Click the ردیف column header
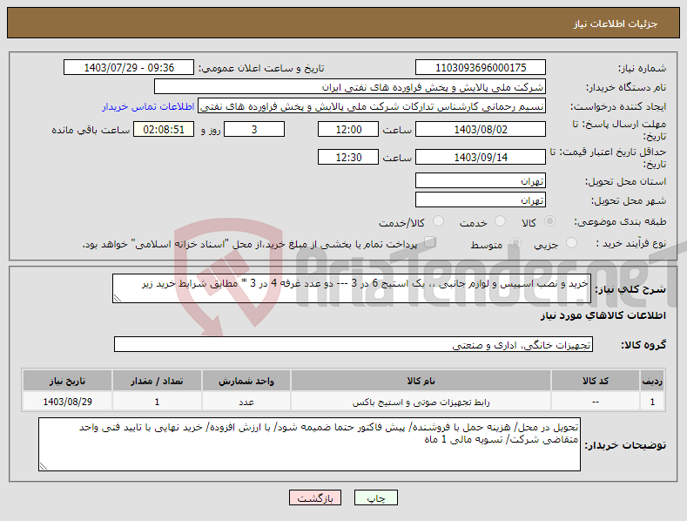Viewport: 687px width, 521px height. [652, 381]
